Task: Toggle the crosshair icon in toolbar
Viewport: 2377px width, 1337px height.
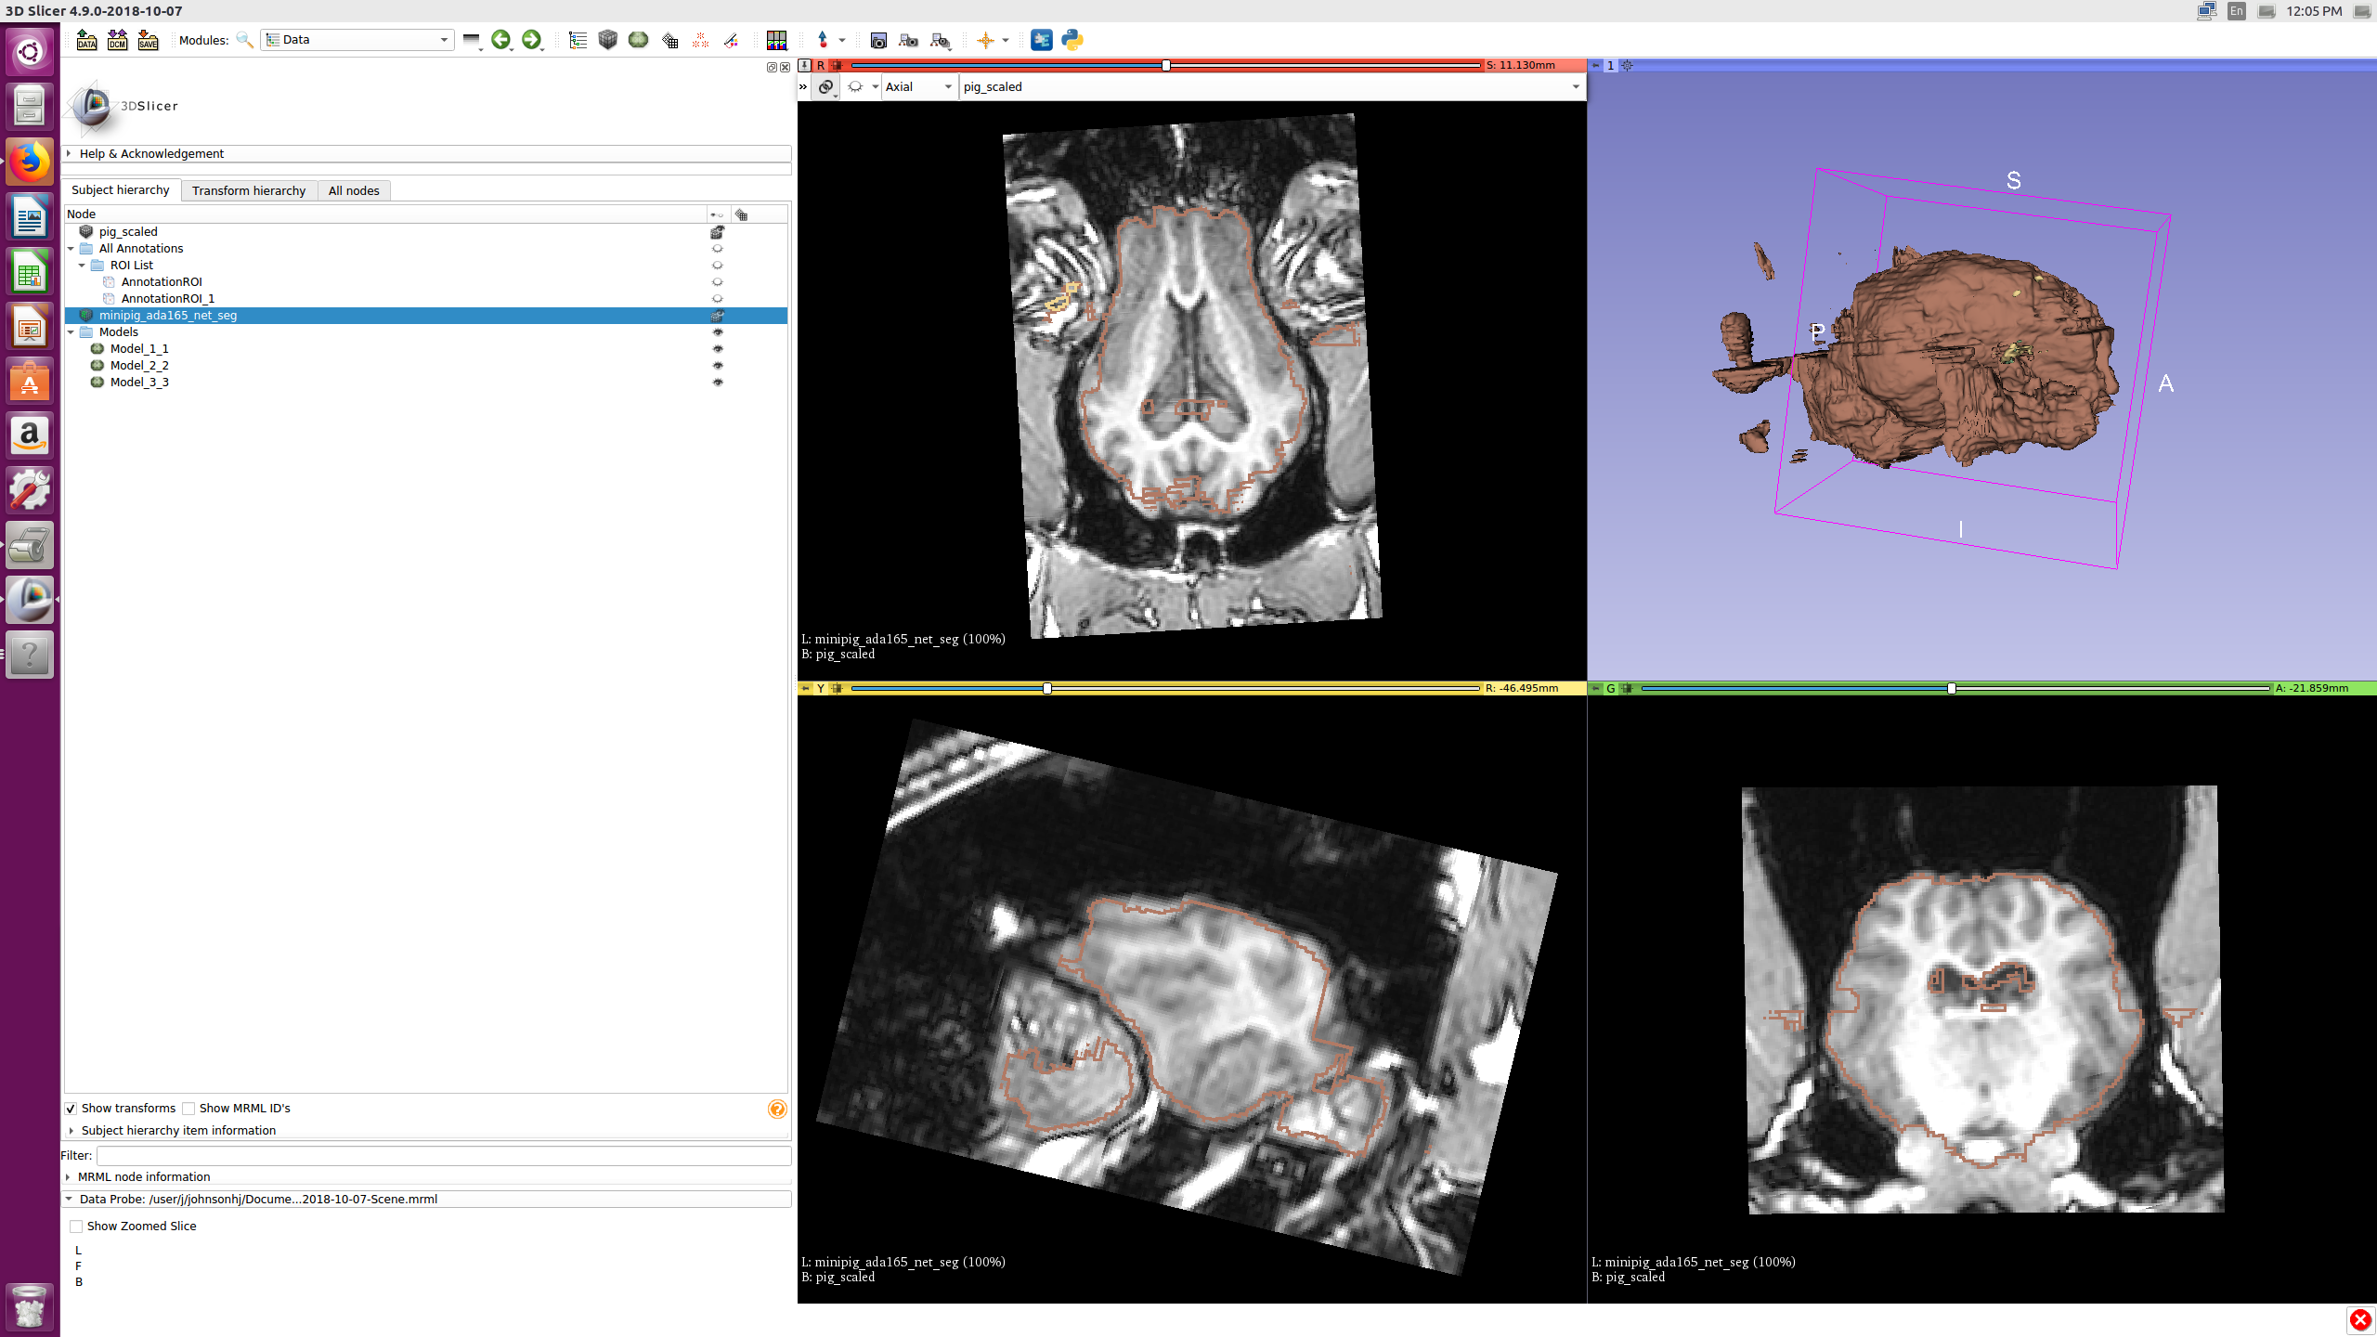Action: coord(986,40)
